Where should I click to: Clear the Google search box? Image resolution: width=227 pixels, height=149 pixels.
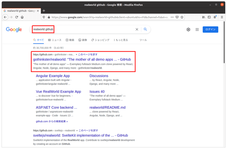click(137, 30)
